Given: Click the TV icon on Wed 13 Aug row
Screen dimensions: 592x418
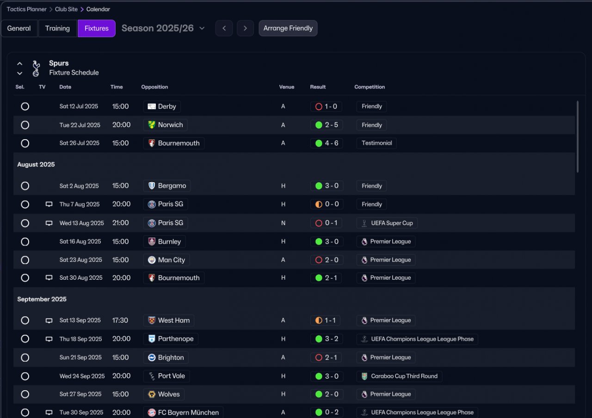Looking at the screenshot, I should tap(49, 223).
